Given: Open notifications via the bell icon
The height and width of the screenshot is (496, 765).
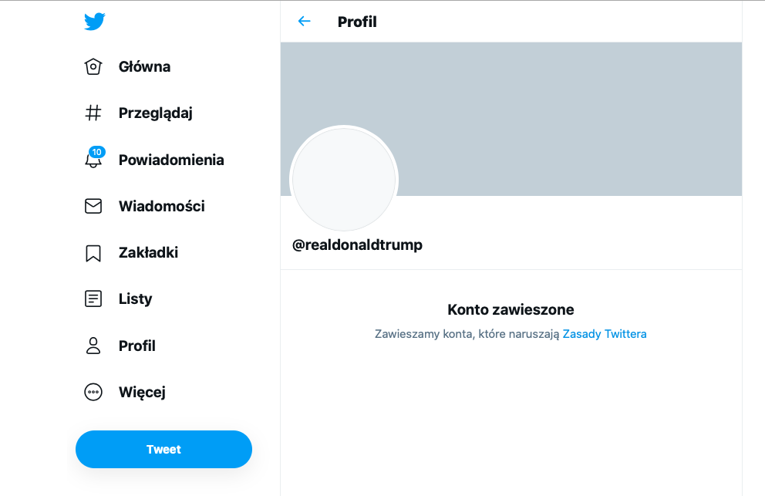Looking at the screenshot, I should pos(93,161).
